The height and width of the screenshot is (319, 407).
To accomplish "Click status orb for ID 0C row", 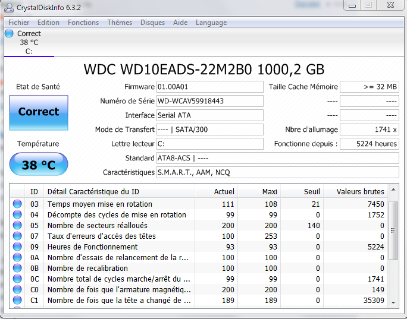I will (17, 279).
